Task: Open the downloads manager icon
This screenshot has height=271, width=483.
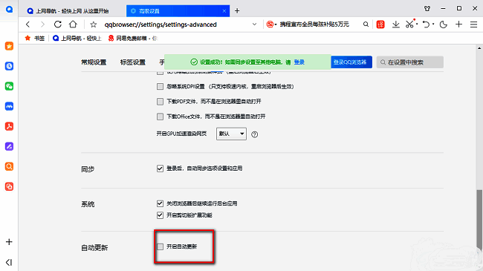Action: tap(396, 25)
